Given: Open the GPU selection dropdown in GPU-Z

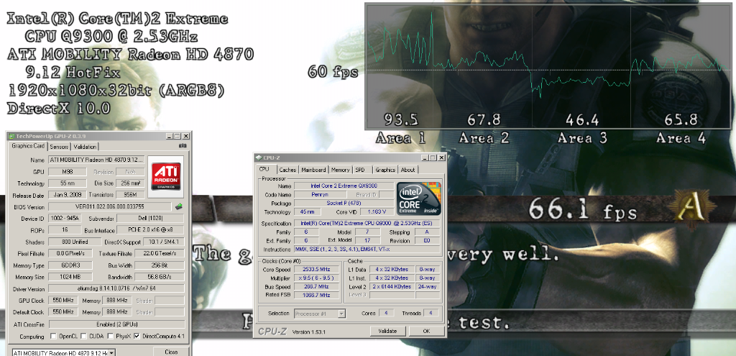Looking at the screenshot, I should (113, 352).
